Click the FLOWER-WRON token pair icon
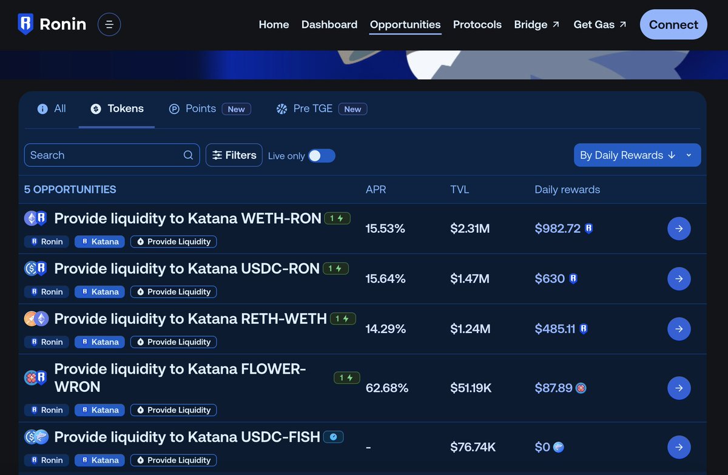 pos(36,378)
